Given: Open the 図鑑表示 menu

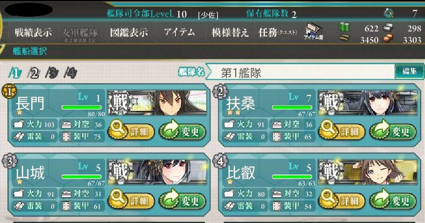Looking at the screenshot, I should pyautogui.click(x=129, y=32).
